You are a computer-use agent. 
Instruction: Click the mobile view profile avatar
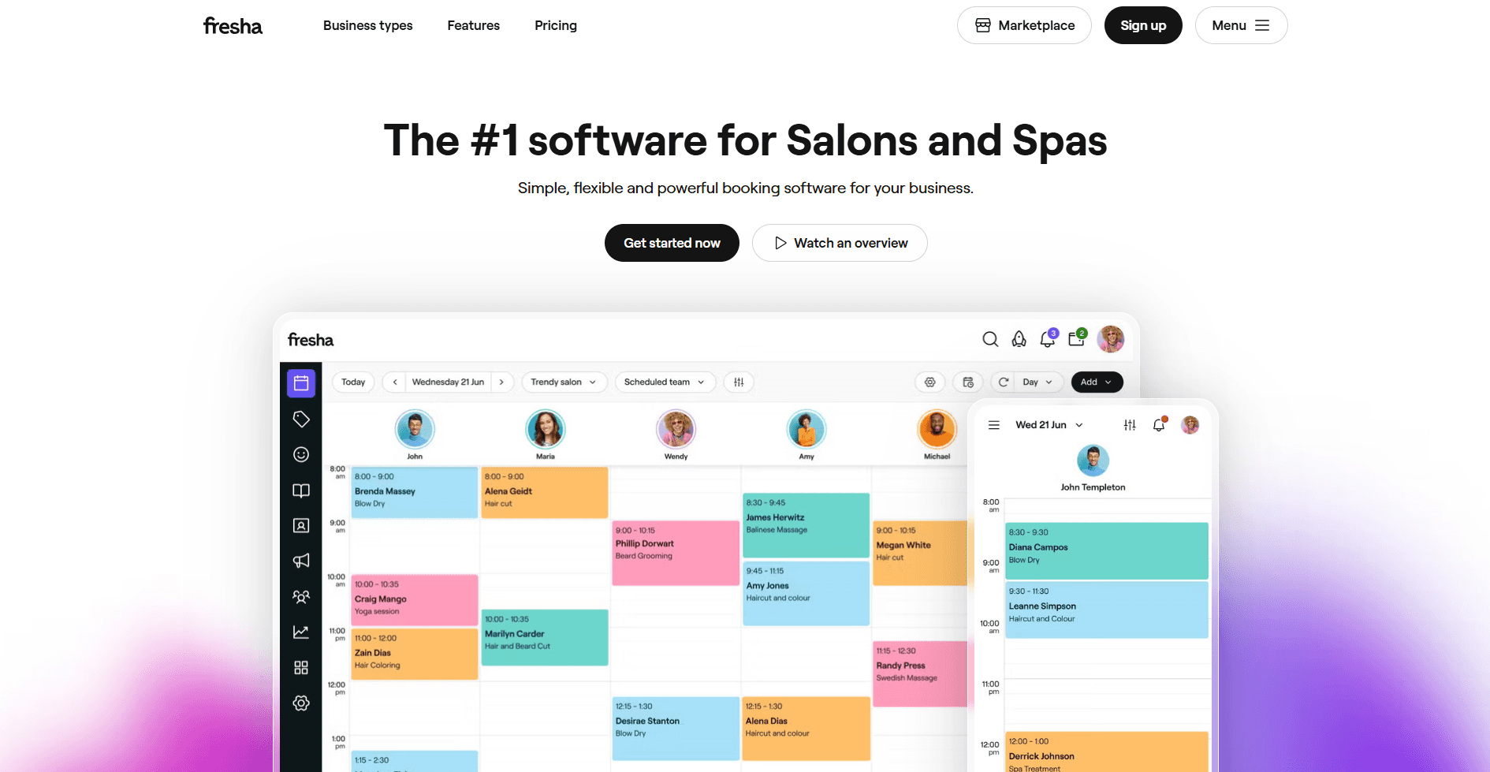[x=1190, y=425]
